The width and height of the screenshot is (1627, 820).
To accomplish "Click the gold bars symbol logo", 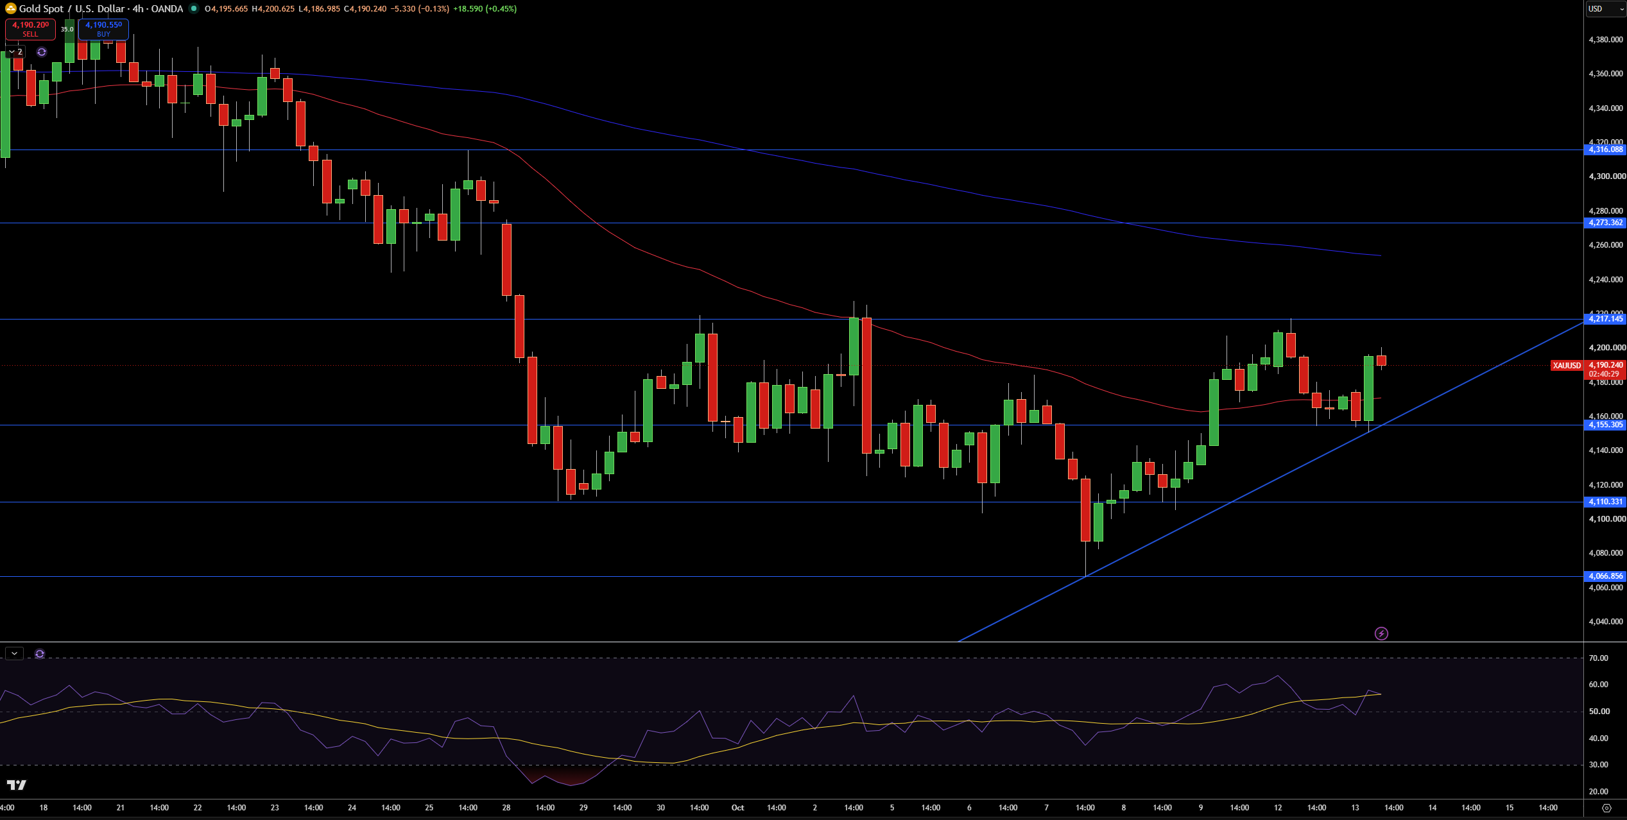I will (x=10, y=8).
